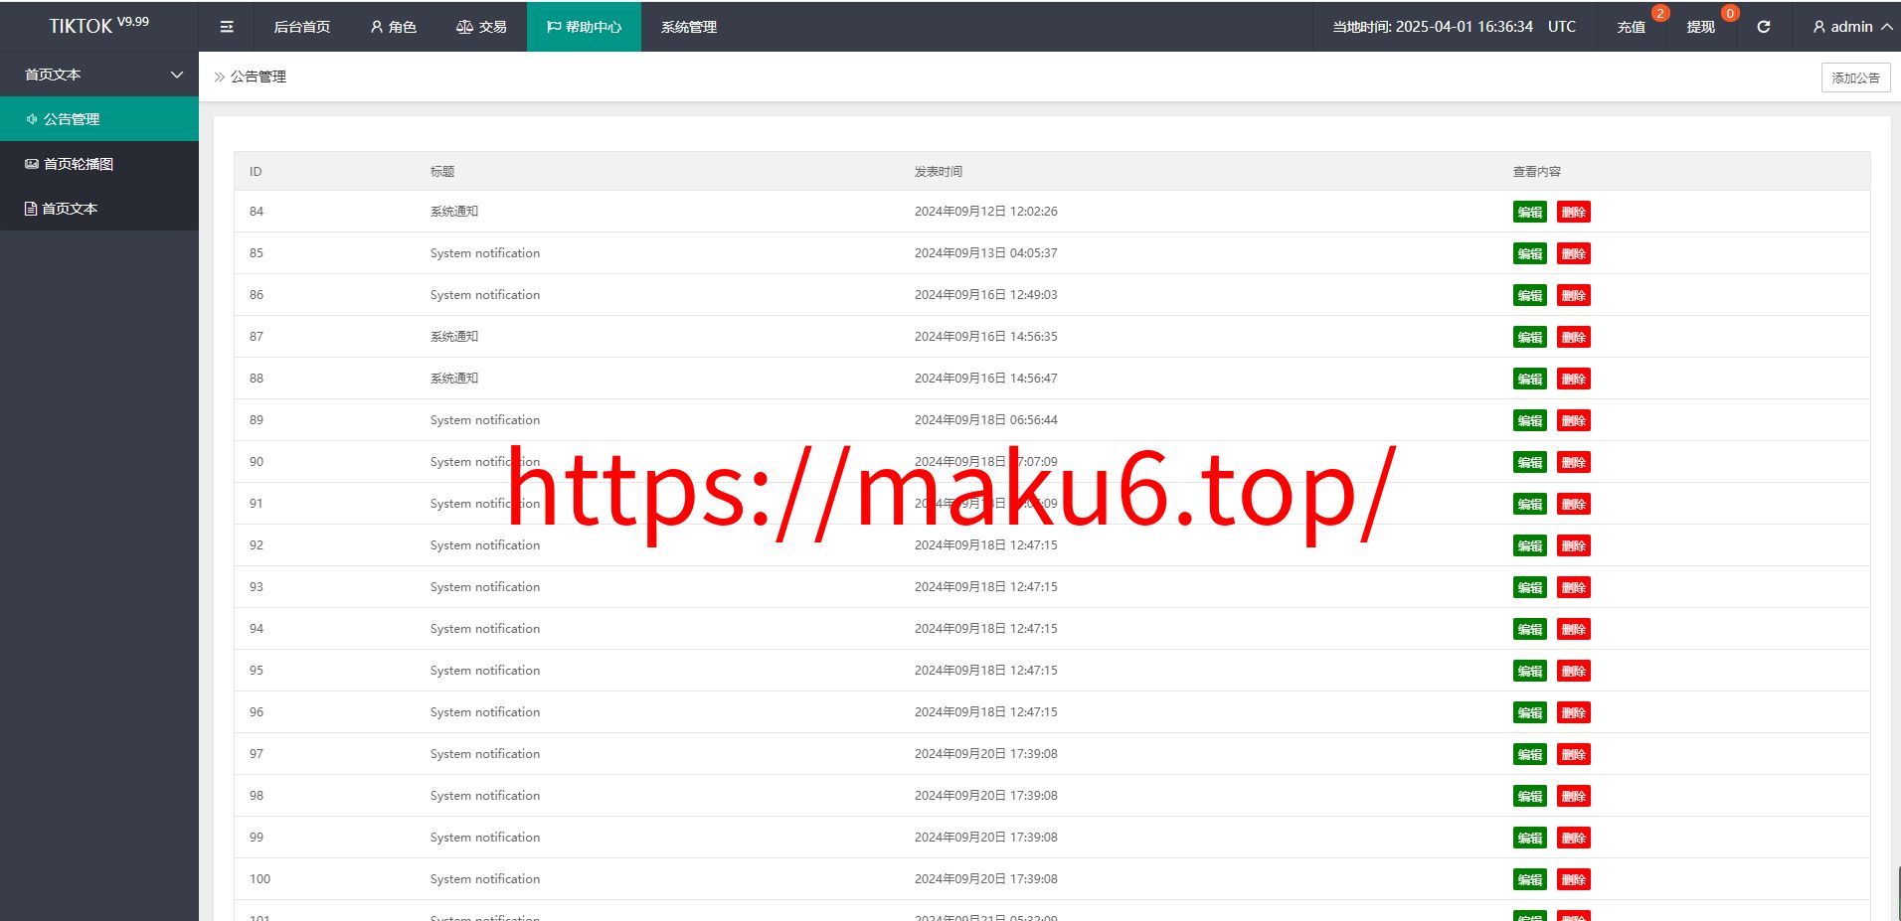Open 后台首页 in the top navigation
The image size is (1901, 921).
click(x=302, y=27)
